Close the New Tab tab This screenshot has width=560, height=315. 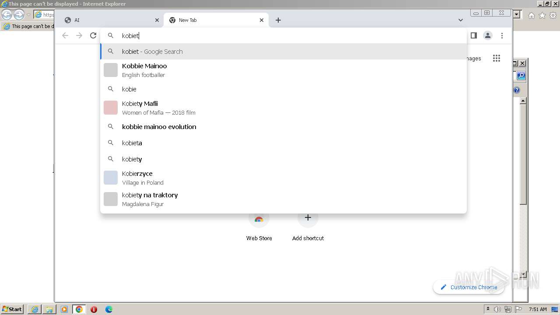click(x=262, y=20)
